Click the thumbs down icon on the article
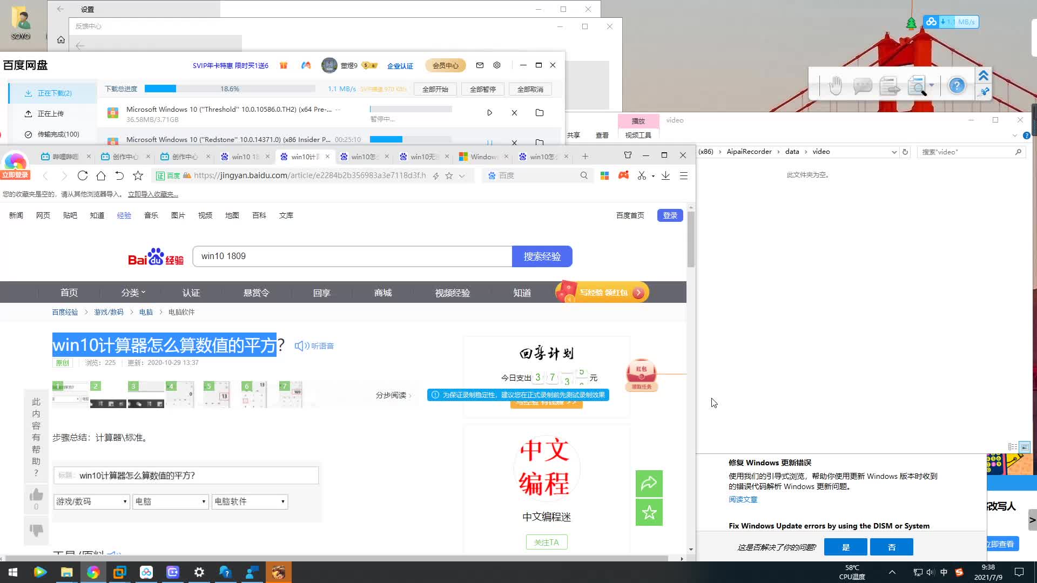Screen dimensions: 1037x583 pyautogui.click(x=36, y=530)
